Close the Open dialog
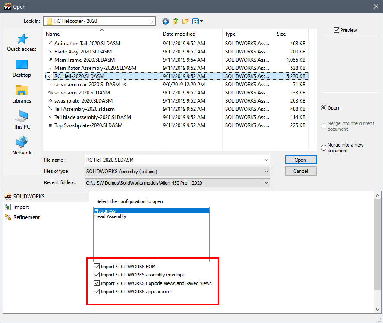Image resolution: width=383 pixels, height=323 pixels. click(x=376, y=6)
